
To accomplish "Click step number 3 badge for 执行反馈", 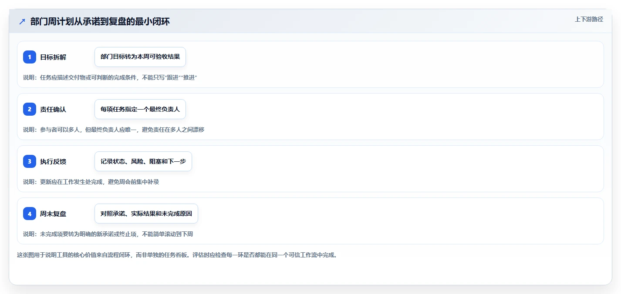I will click(x=30, y=161).
